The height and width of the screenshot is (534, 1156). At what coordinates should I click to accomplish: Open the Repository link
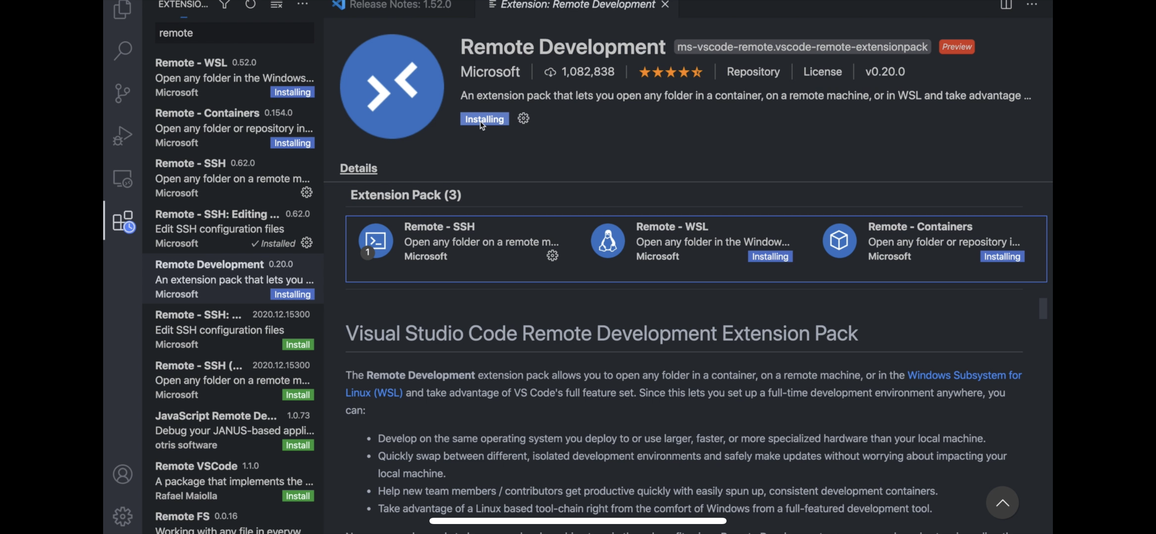753,72
